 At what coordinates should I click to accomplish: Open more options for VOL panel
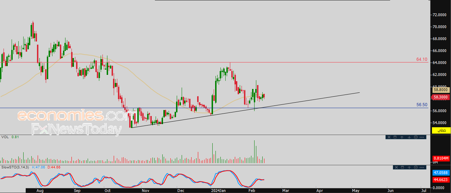[422, 137]
